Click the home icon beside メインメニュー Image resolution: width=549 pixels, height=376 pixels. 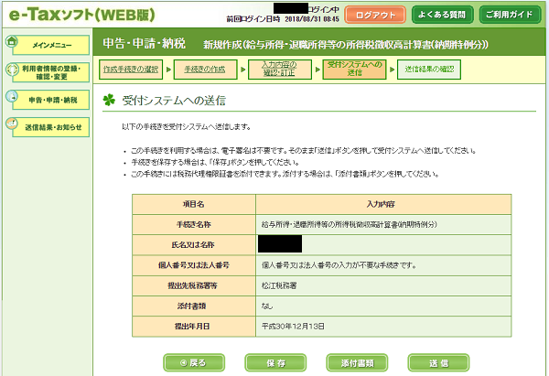[x=11, y=41]
